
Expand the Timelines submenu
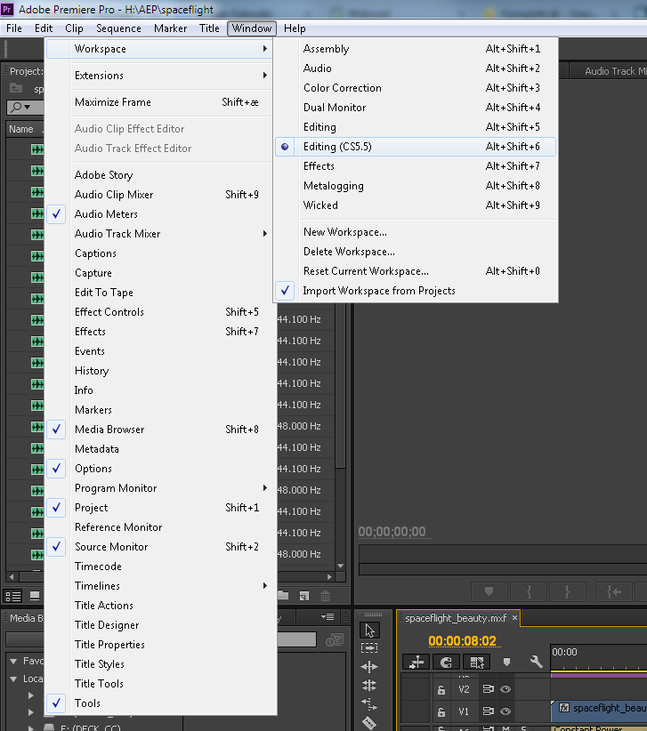[158, 586]
